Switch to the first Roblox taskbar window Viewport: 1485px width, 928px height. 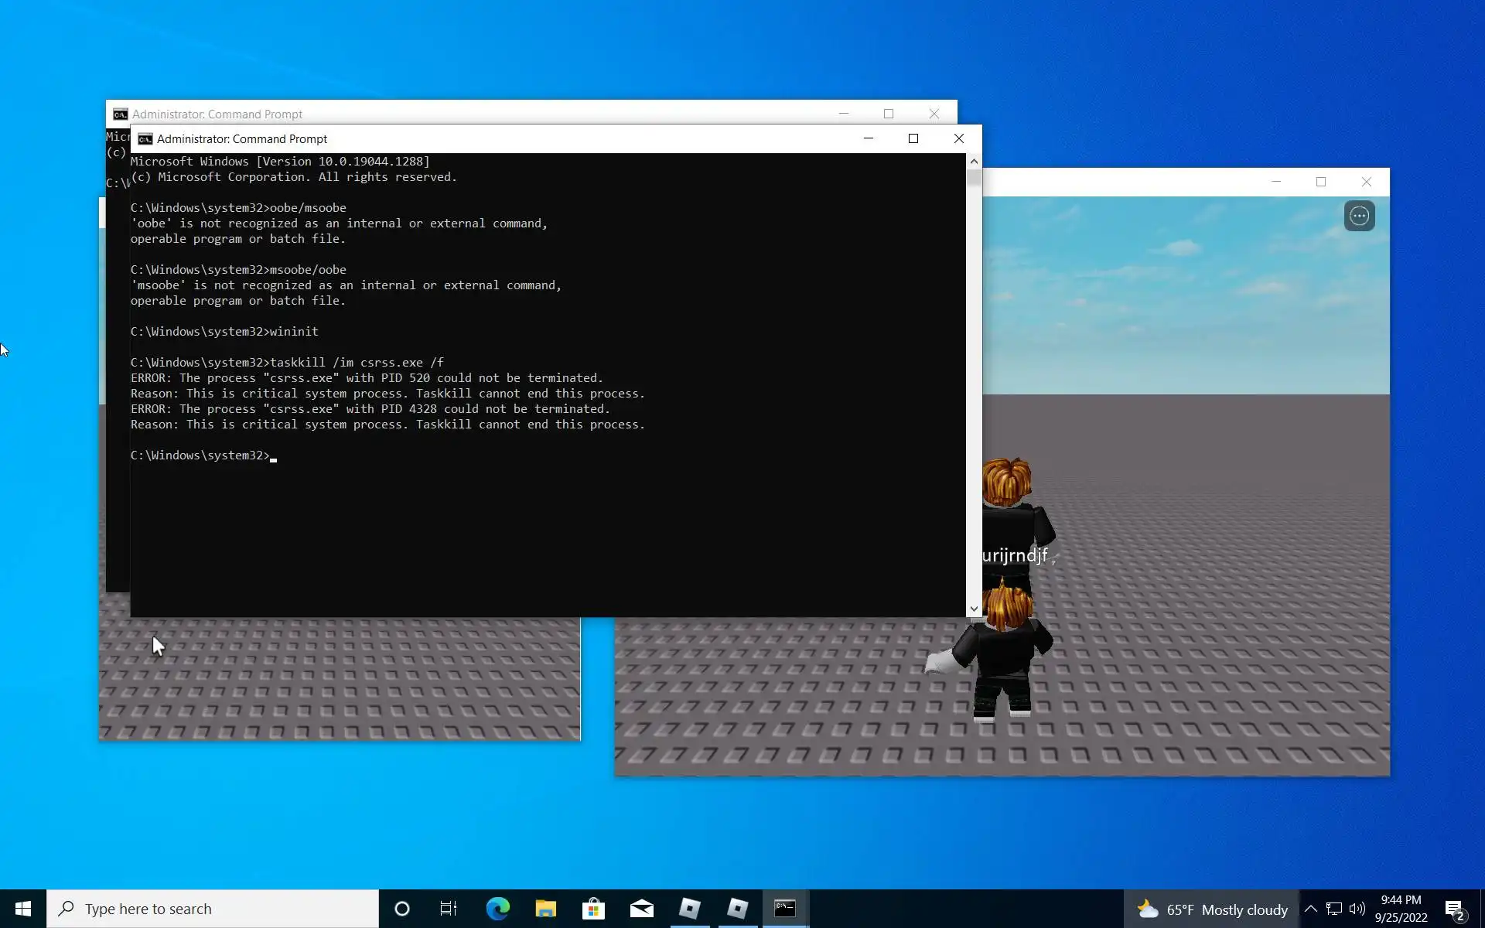pyautogui.click(x=689, y=909)
